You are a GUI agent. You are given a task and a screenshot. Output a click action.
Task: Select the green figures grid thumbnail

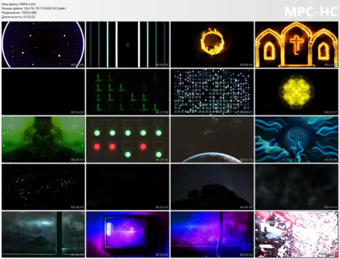(127, 92)
